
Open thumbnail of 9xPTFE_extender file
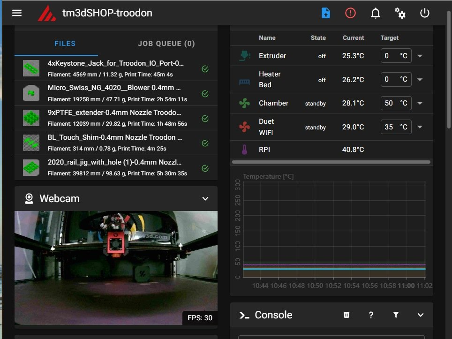coord(31,118)
